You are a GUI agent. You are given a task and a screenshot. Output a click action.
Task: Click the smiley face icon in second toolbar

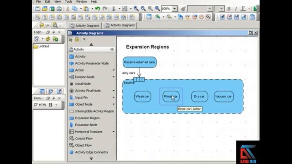[x=202, y=17]
